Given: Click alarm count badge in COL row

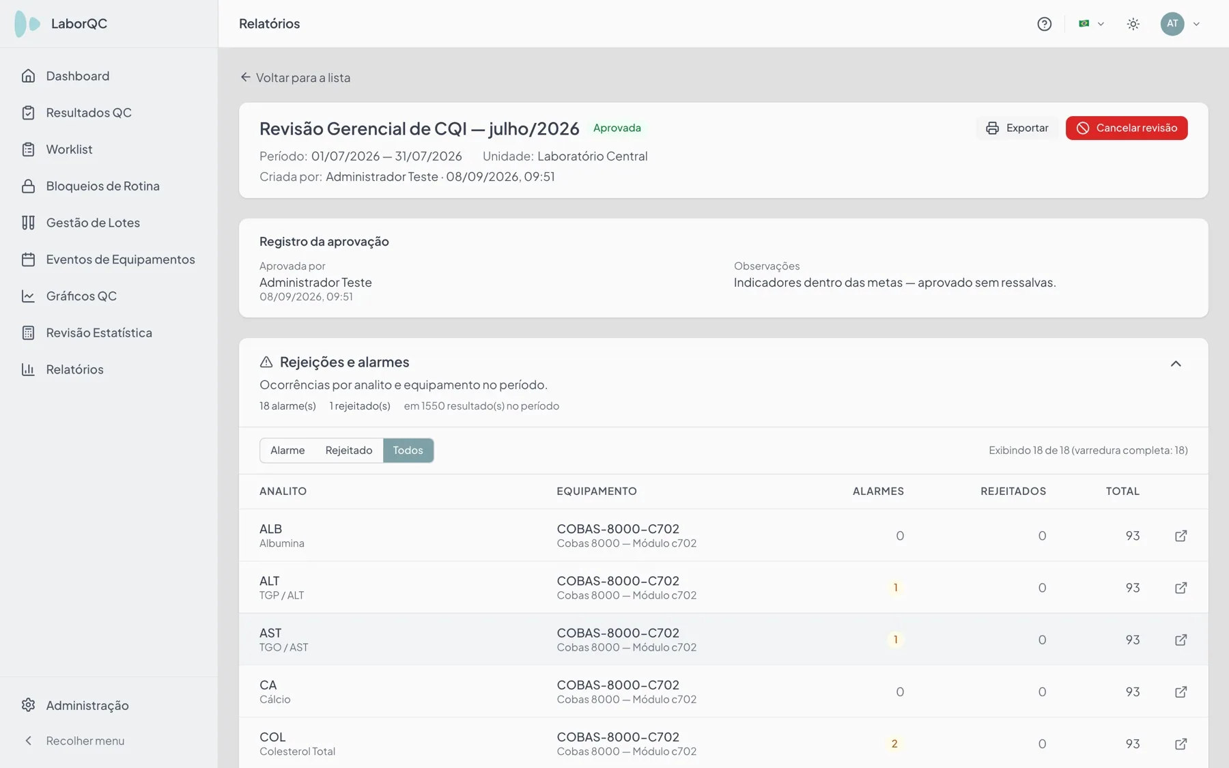Looking at the screenshot, I should (894, 744).
